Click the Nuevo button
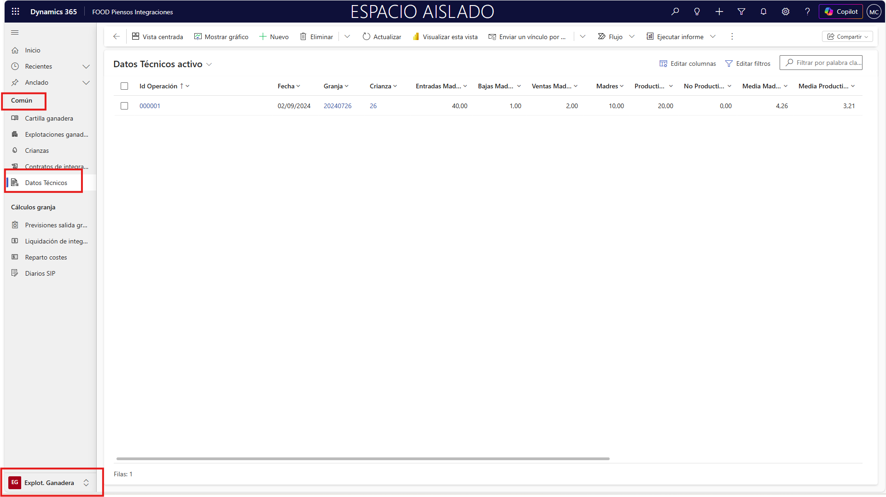This screenshot has height=497, width=886. click(274, 36)
